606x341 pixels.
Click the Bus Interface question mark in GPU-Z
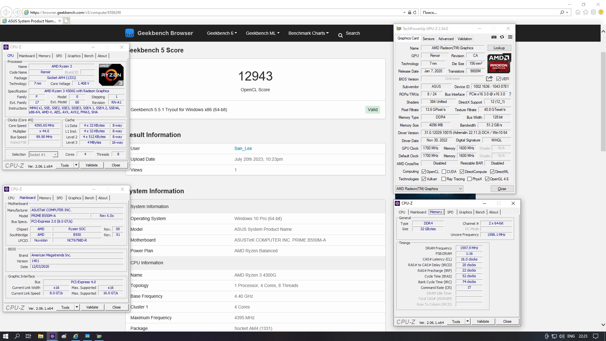click(x=510, y=94)
